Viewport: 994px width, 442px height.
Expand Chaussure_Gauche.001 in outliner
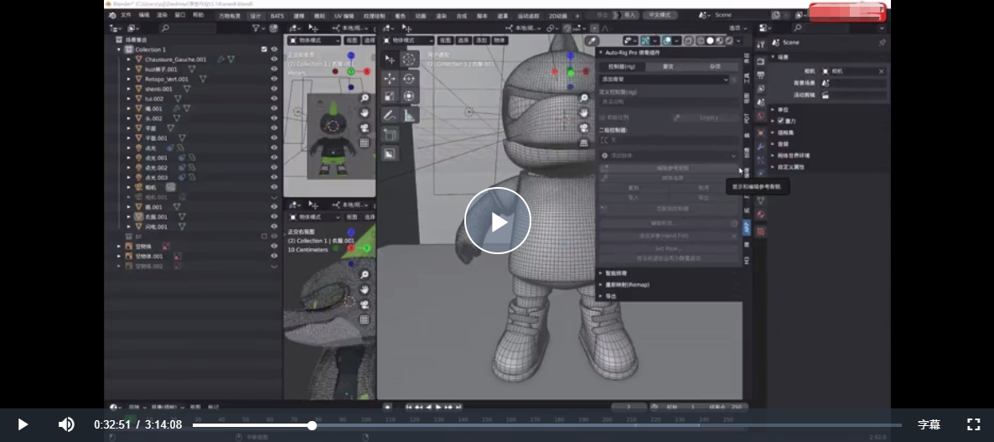click(129, 59)
